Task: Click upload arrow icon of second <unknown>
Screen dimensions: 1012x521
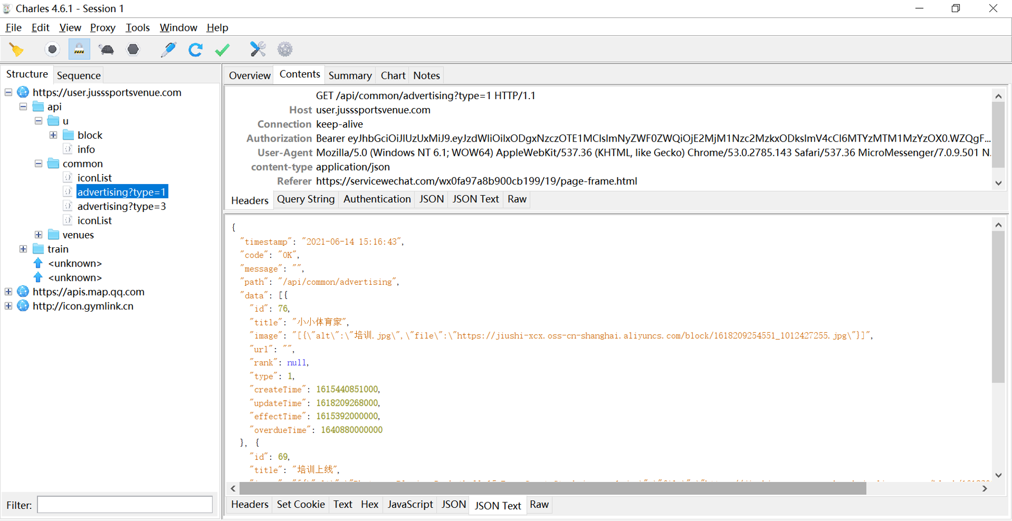Action: (x=38, y=278)
